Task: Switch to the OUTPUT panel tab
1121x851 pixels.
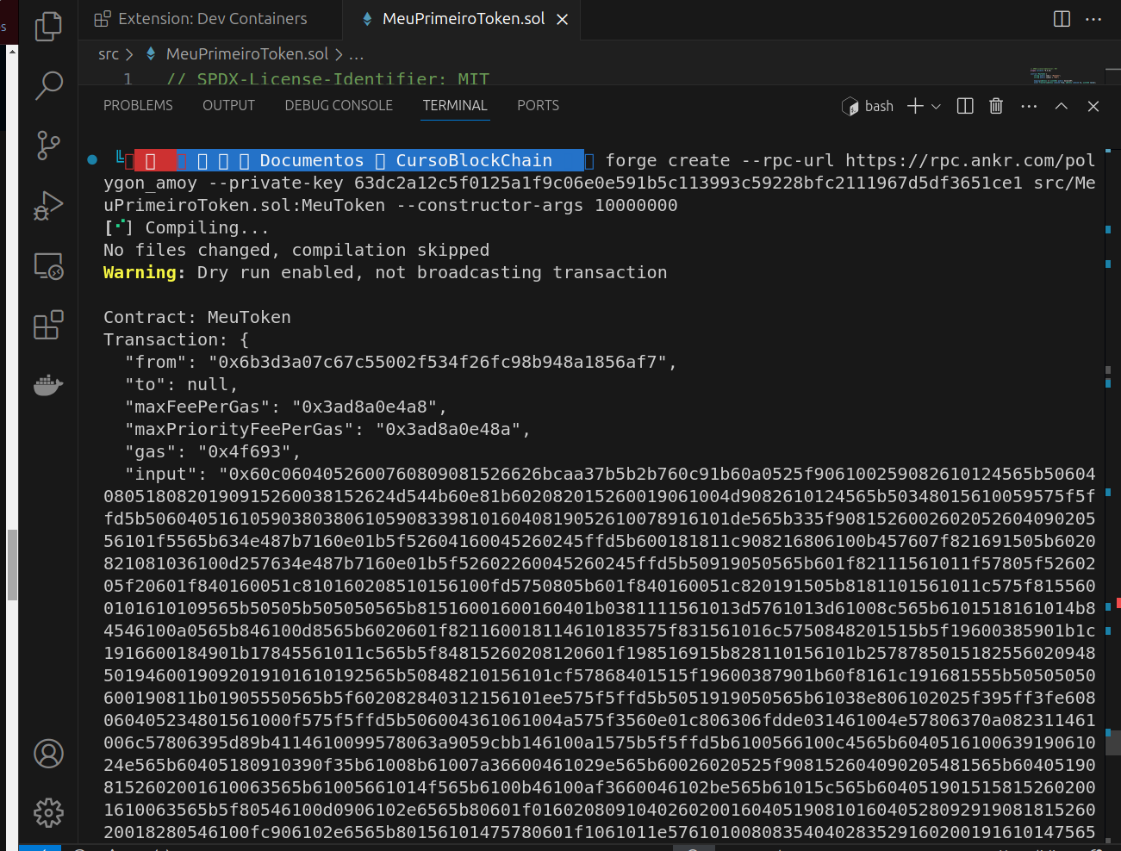Action: (x=228, y=105)
